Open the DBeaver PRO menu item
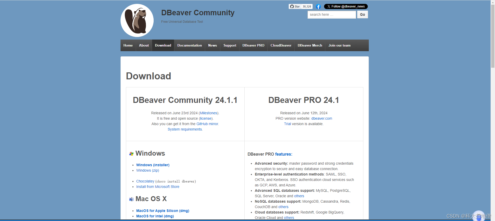Image resolution: width=495 pixels, height=221 pixels. (x=253, y=45)
